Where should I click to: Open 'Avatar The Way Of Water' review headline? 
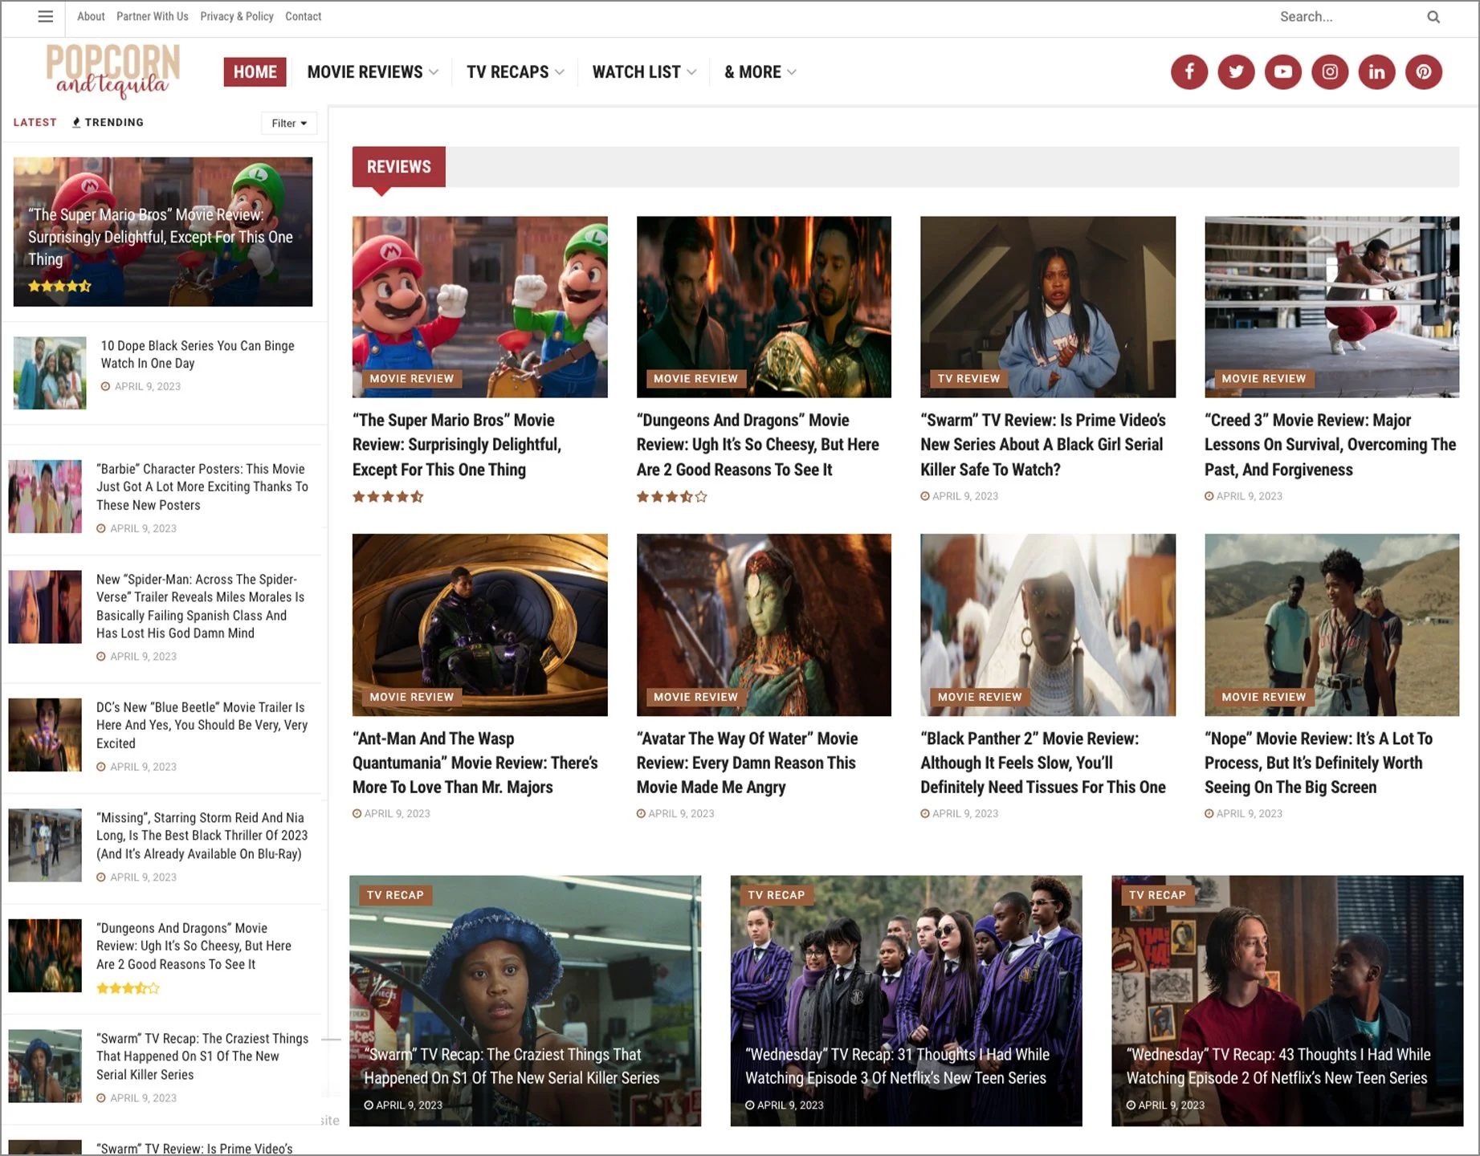[748, 763]
